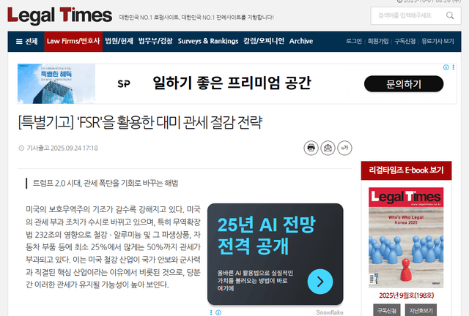Screen dimensions: 469x316
Task: Click options dots below AI ad
Action: point(211,312)
